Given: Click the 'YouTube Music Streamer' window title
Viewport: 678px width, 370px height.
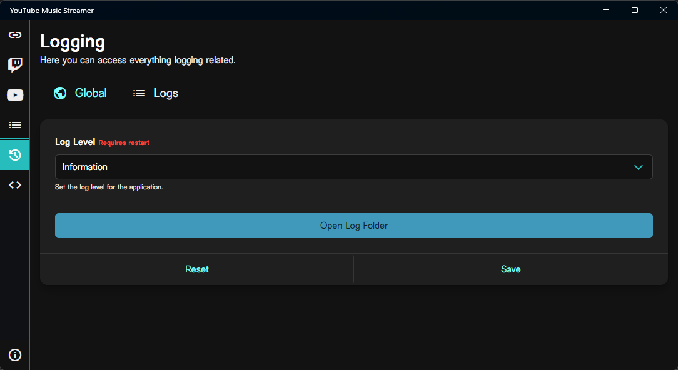Looking at the screenshot, I should (51, 11).
